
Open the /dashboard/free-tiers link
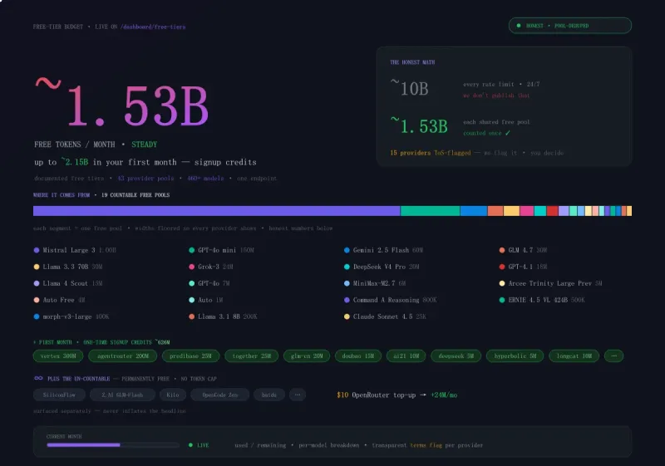153,27
